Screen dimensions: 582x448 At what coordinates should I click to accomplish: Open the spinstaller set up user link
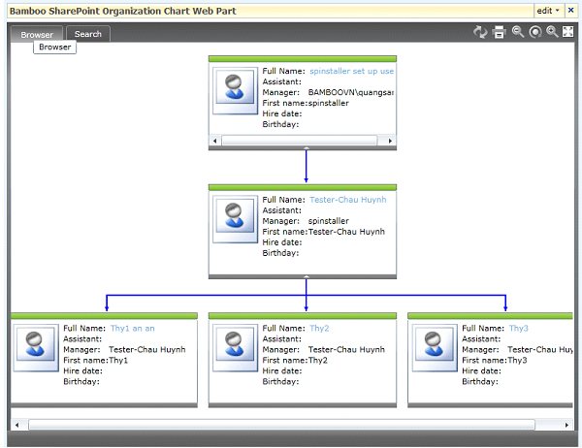[351, 71]
